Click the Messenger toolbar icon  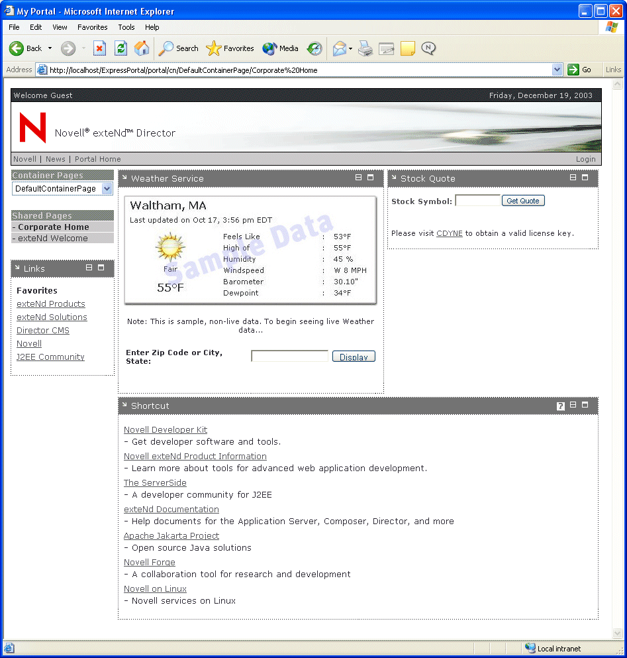click(x=428, y=48)
